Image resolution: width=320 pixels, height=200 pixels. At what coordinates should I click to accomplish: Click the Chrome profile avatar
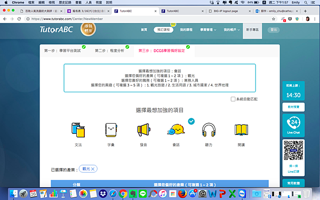[x=308, y=19]
